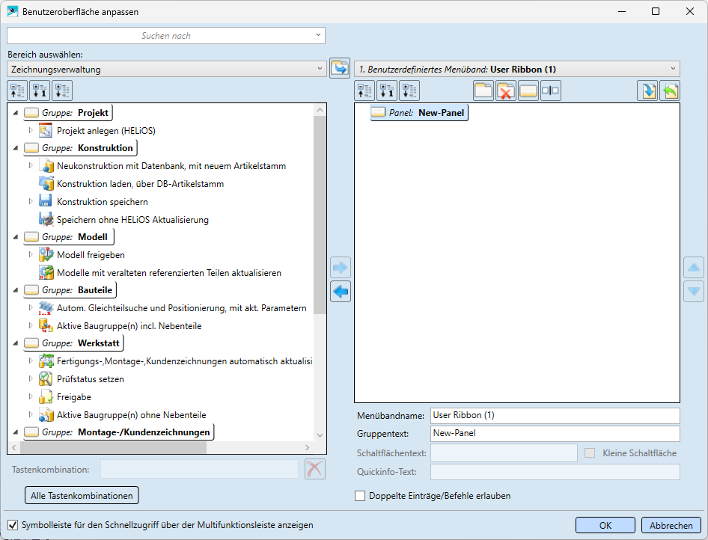Click the delete shortcut red X button
This screenshot has height=540, width=708.
coord(315,469)
